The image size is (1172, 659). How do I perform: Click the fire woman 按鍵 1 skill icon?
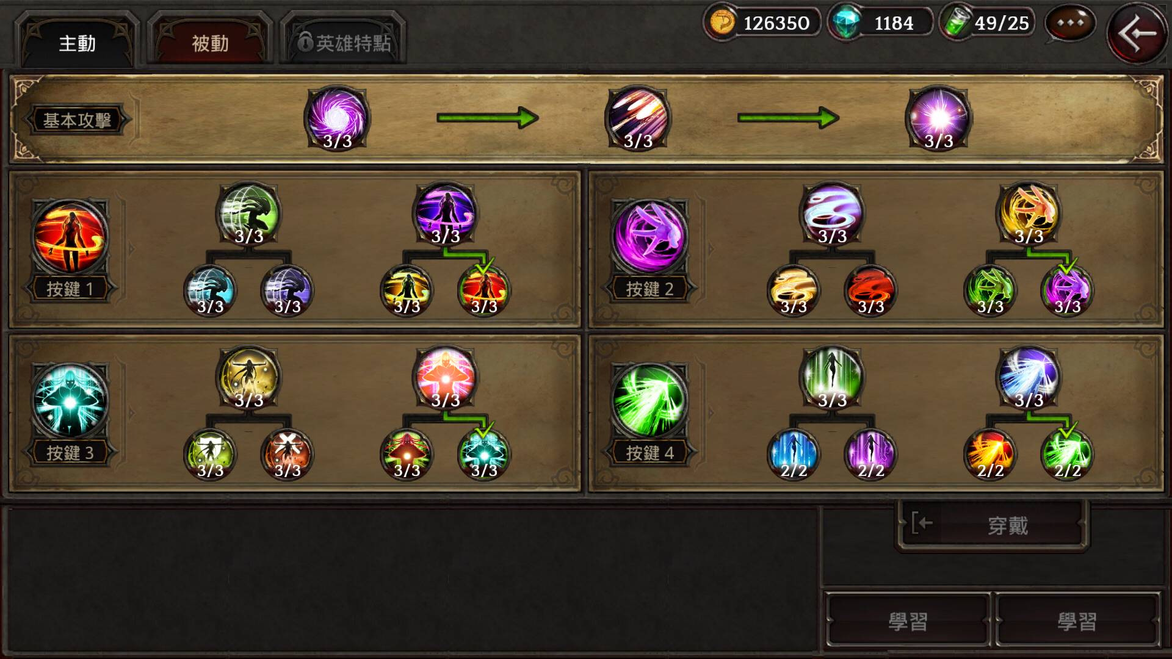[70, 237]
